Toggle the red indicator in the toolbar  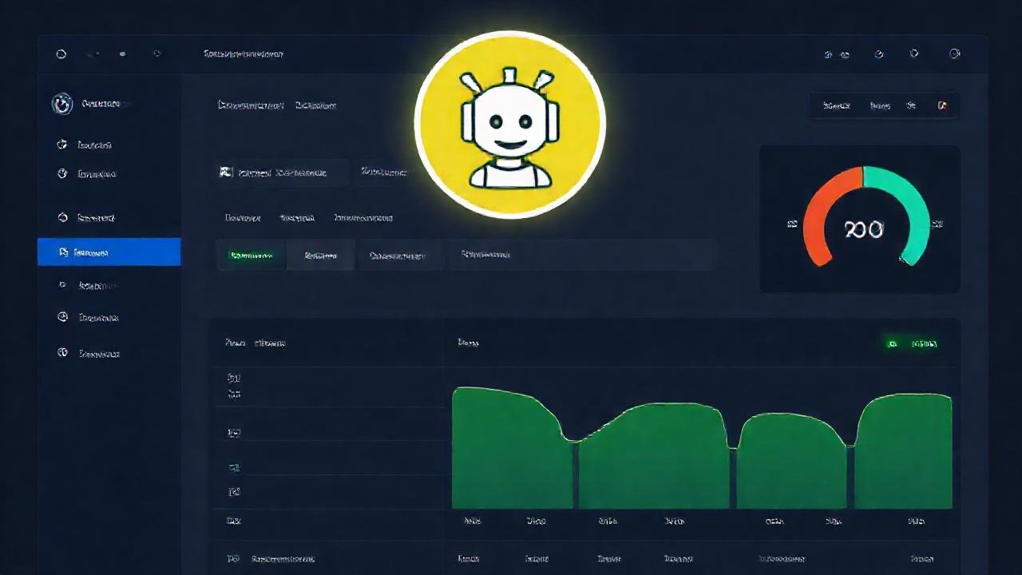pos(941,105)
